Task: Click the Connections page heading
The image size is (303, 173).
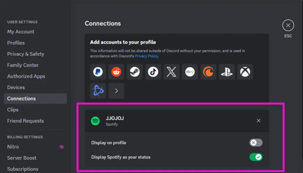Action: 103,24
